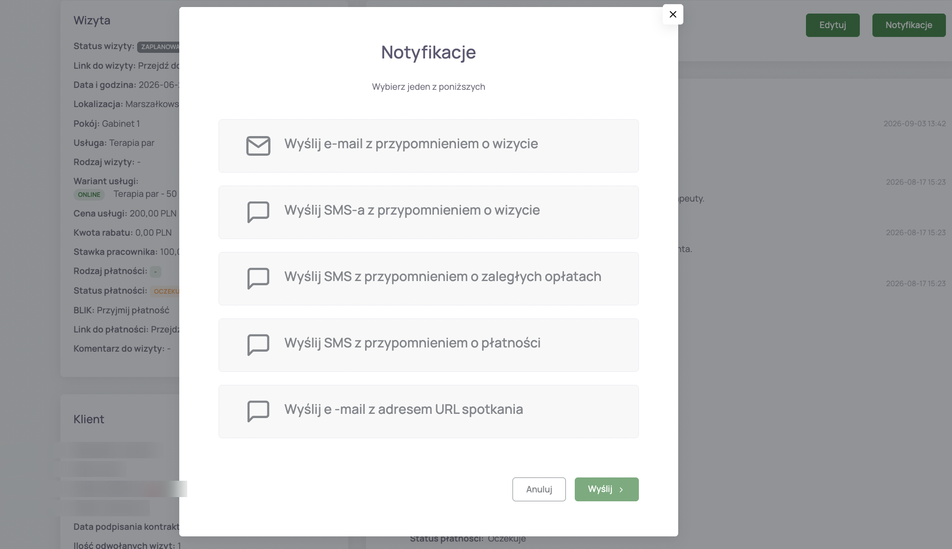This screenshot has width=952, height=549.
Task: Click 'Status płatności: Oczekuje' at page bottom
Action: [x=468, y=539]
